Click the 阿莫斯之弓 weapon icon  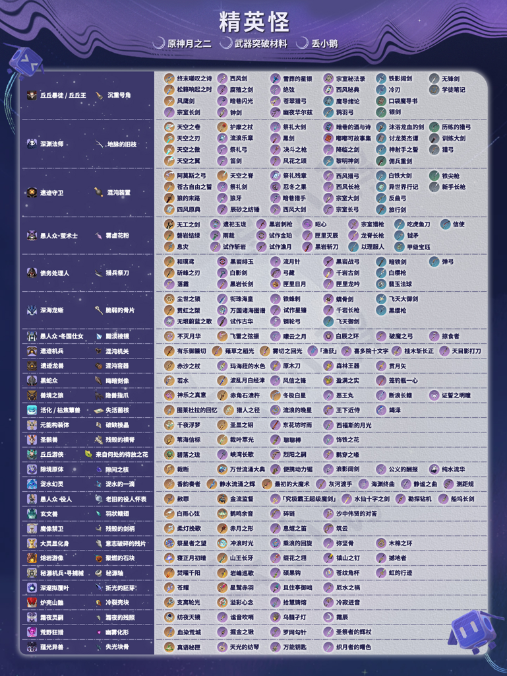tap(169, 176)
